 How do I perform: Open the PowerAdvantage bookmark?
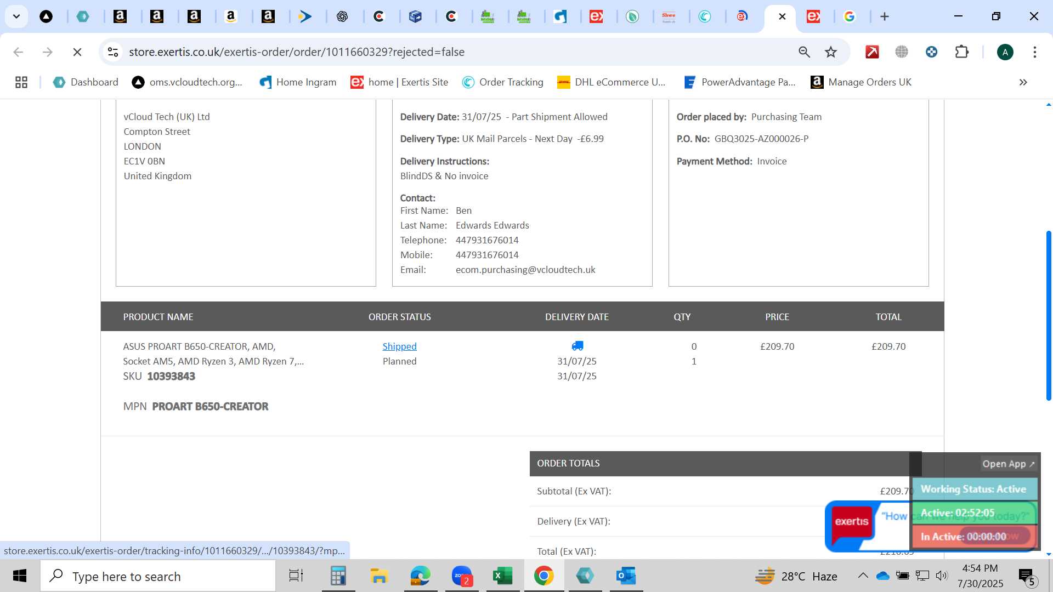(739, 82)
